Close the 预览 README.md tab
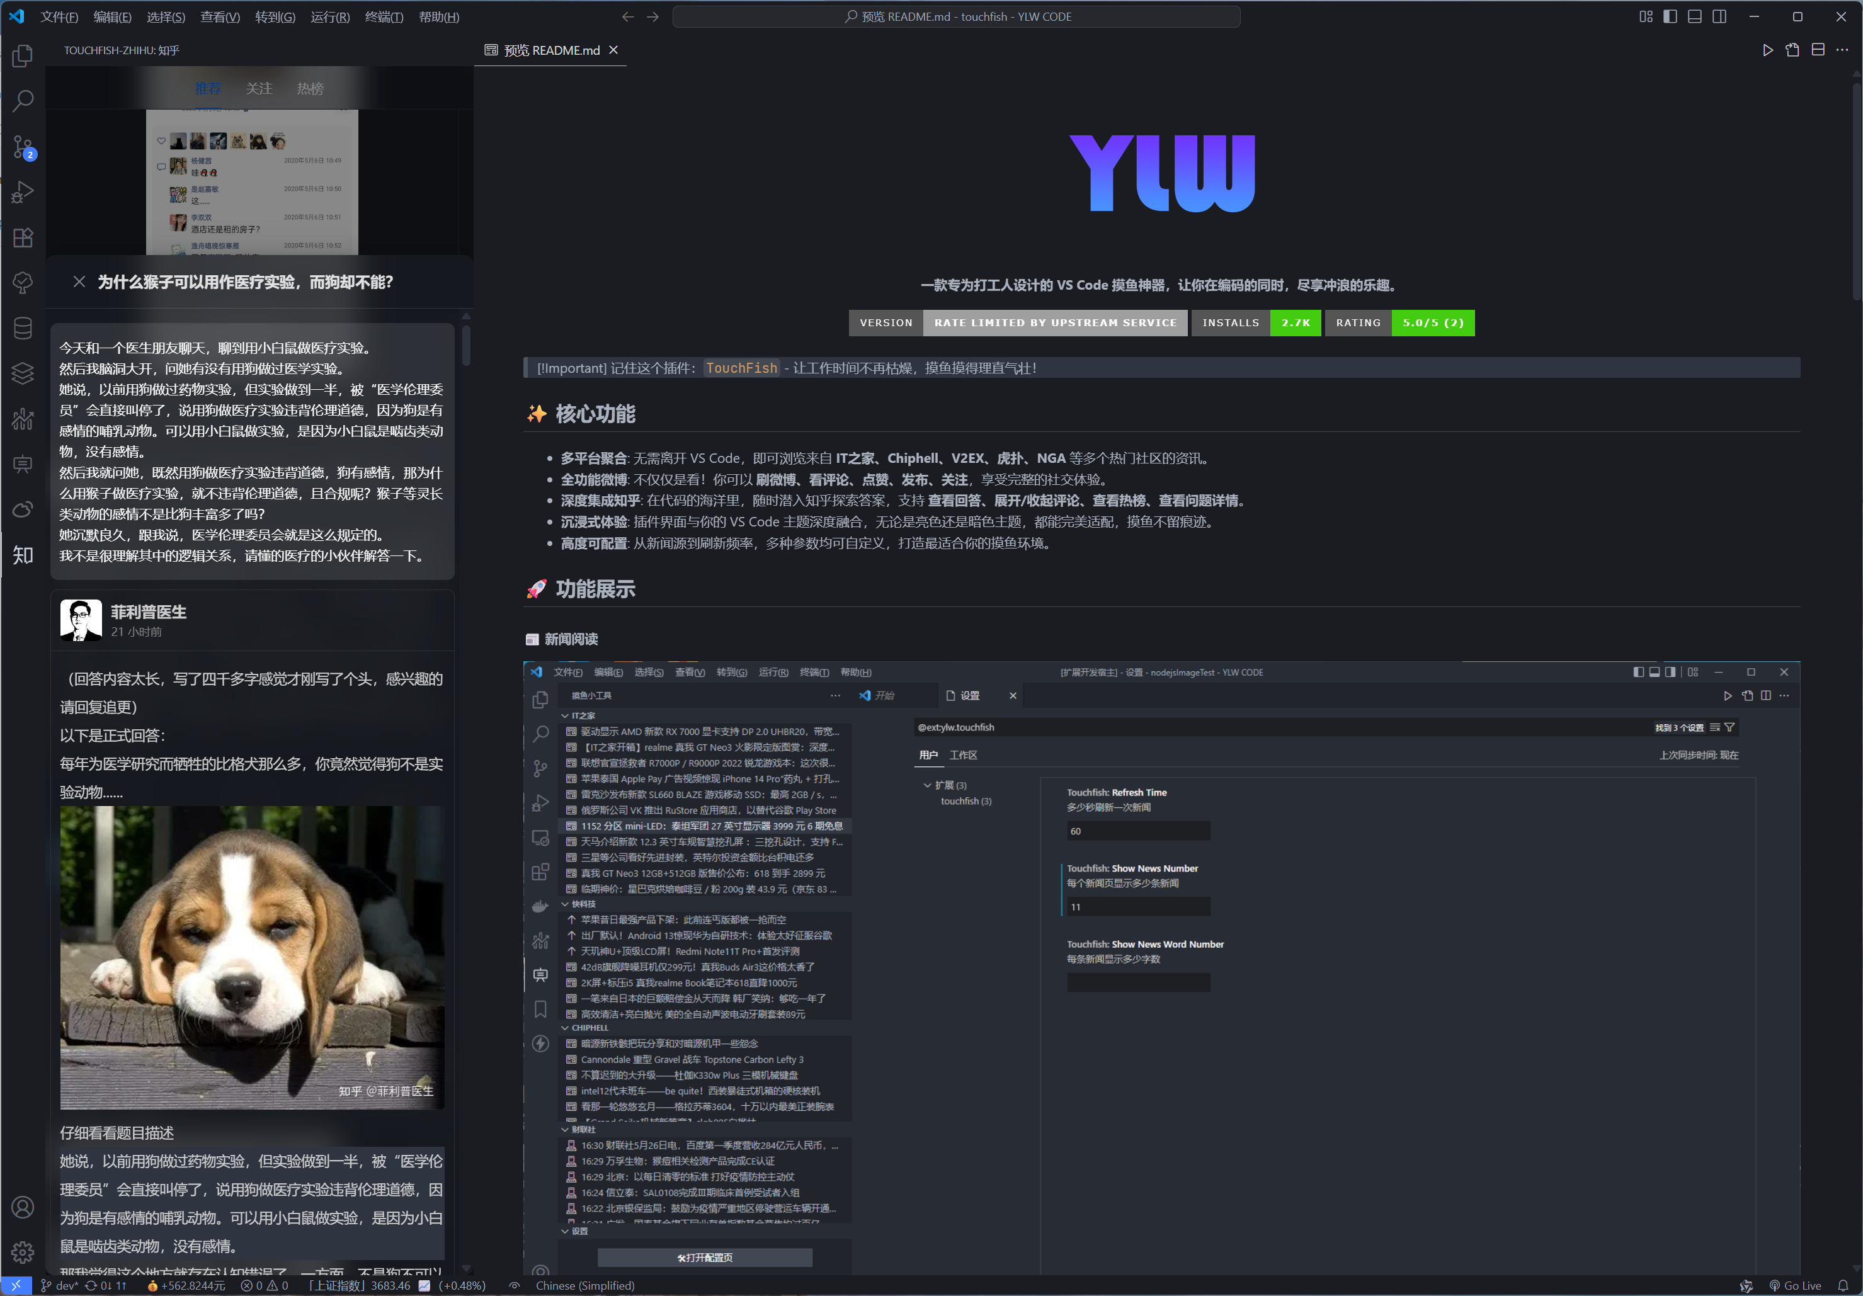Screen dimensions: 1863x1296 [613, 50]
